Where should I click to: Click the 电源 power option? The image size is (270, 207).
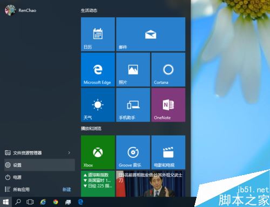pos(39,177)
